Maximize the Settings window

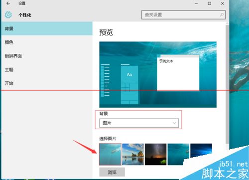click(x=210, y=3)
